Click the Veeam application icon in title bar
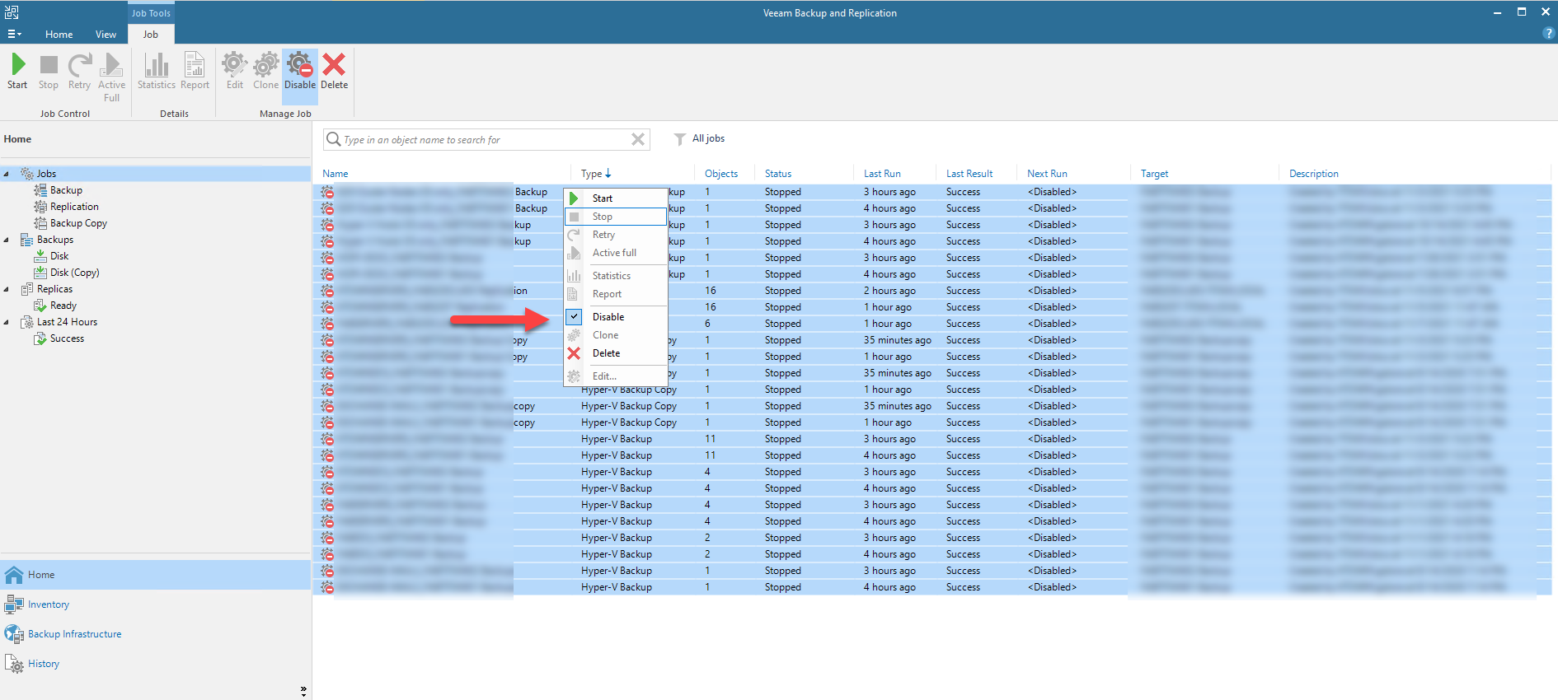 coord(12,12)
